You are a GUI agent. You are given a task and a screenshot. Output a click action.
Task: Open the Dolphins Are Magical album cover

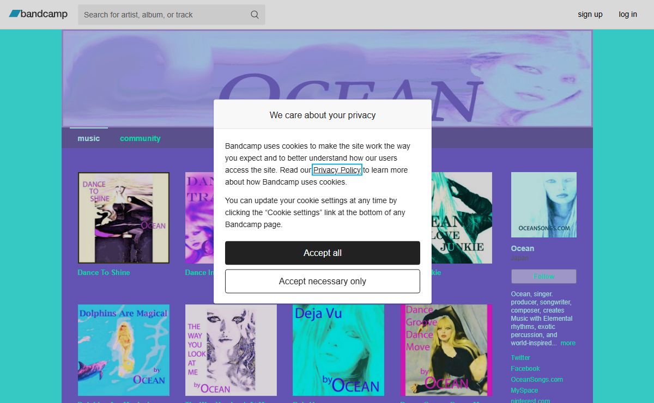pos(124,350)
